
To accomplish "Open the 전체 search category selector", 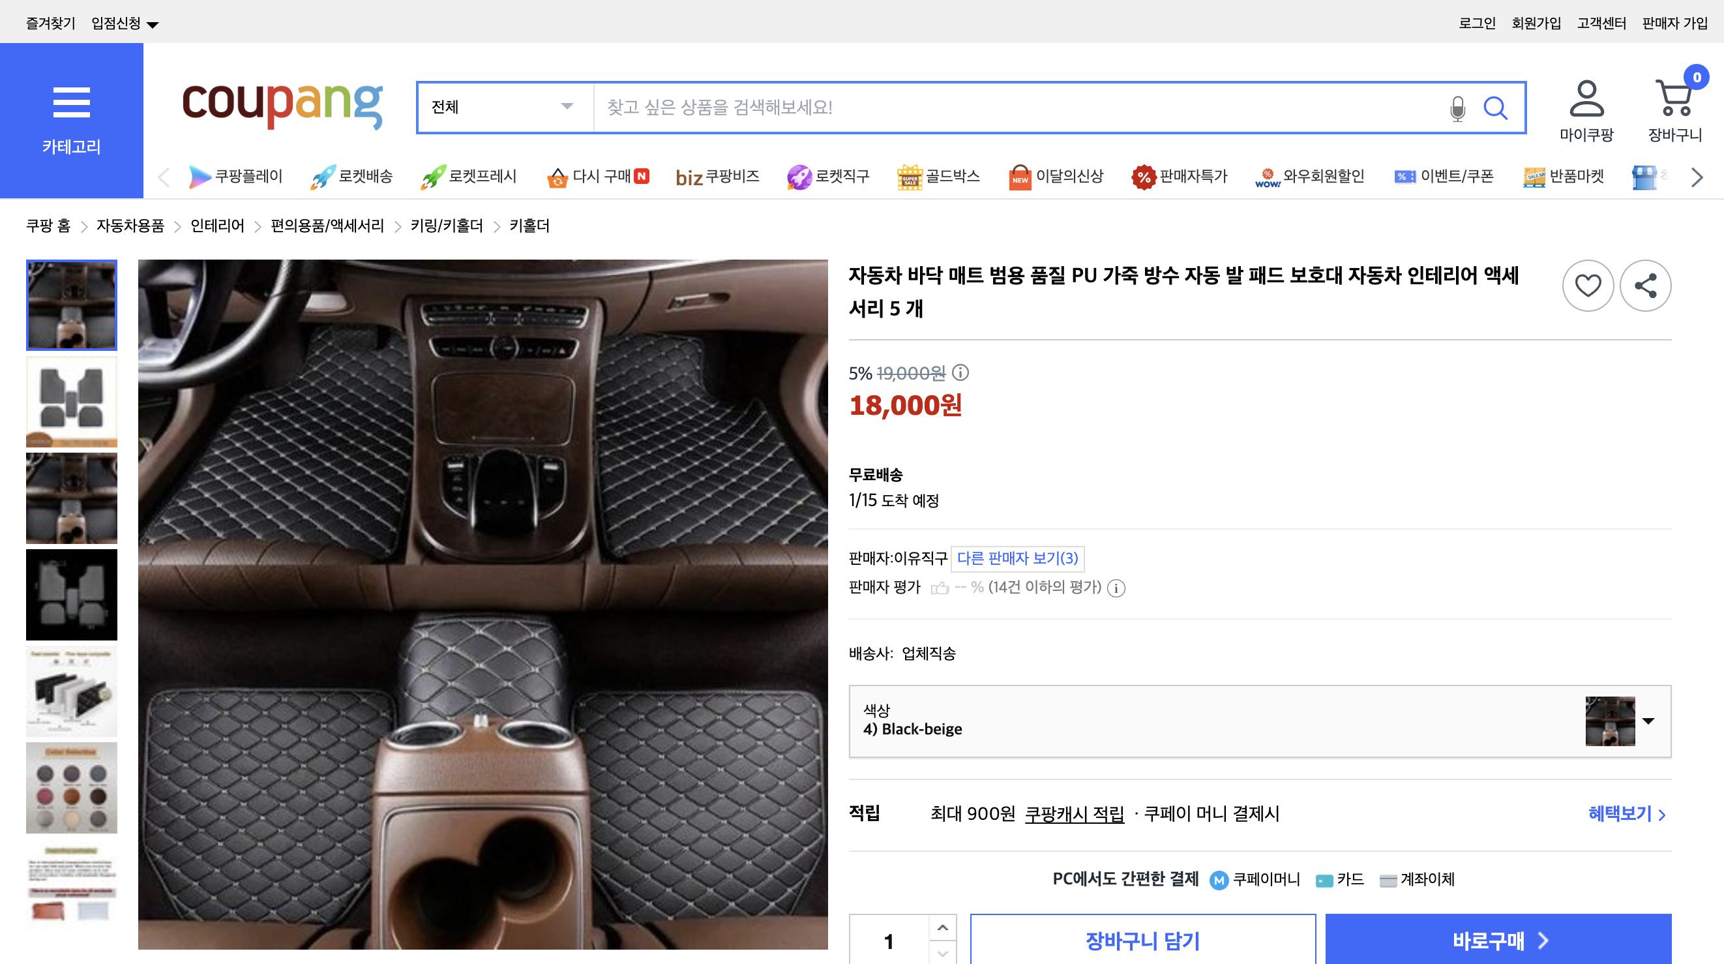I will (x=501, y=107).
